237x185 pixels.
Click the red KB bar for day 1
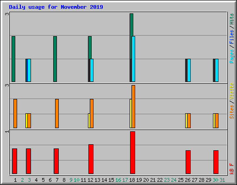(14, 161)
